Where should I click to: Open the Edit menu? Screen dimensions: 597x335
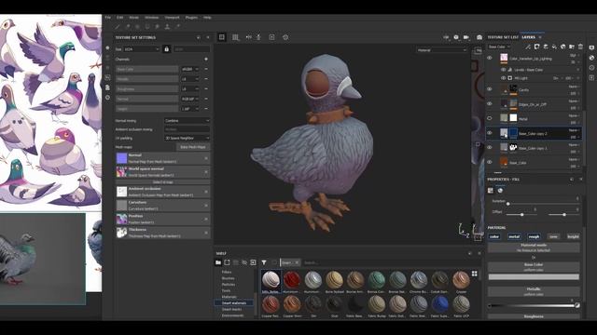120,18
